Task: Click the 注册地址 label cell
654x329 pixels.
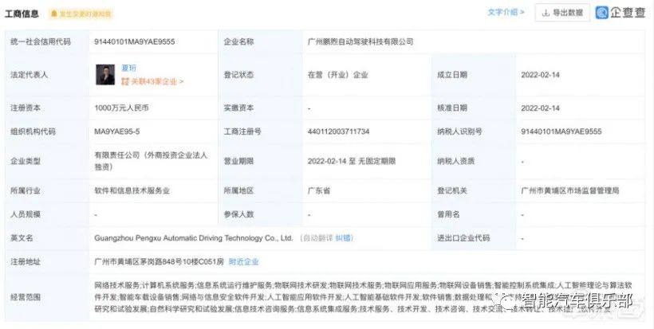Action: (x=47, y=262)
